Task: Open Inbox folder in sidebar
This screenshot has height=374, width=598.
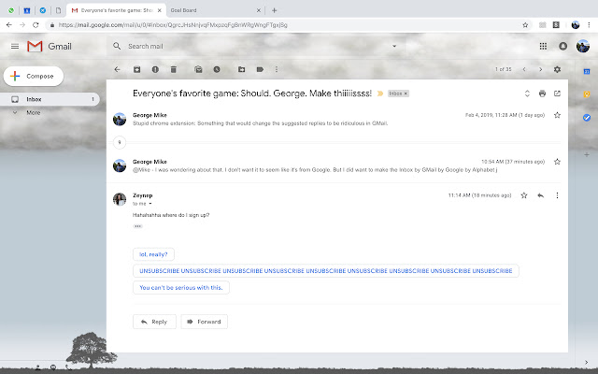Action: [50, 99]
